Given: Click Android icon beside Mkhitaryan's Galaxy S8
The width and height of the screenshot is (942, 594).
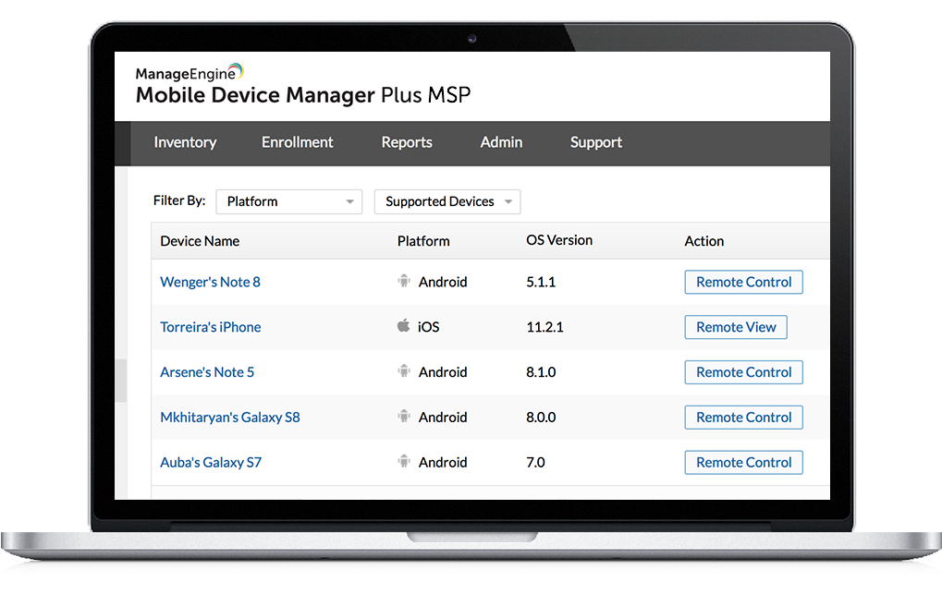Looking at the screenshot, I should pos(404,417).
